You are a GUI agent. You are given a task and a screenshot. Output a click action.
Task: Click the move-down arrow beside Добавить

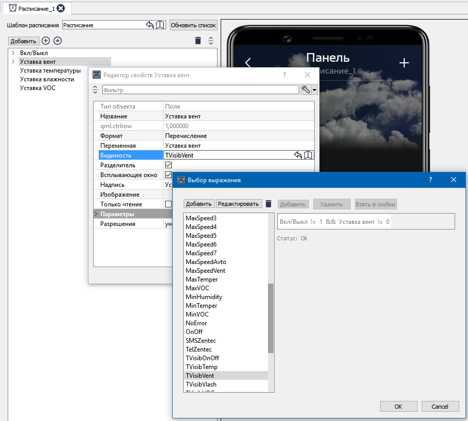point(57,40)
